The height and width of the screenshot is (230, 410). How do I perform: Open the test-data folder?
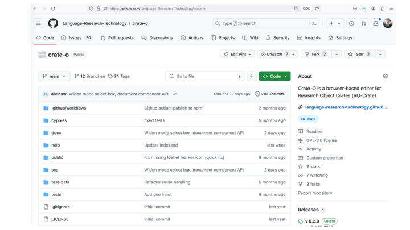click(x=60, y=182)
